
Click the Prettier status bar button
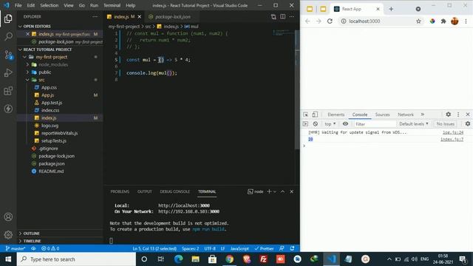point(264,248)
